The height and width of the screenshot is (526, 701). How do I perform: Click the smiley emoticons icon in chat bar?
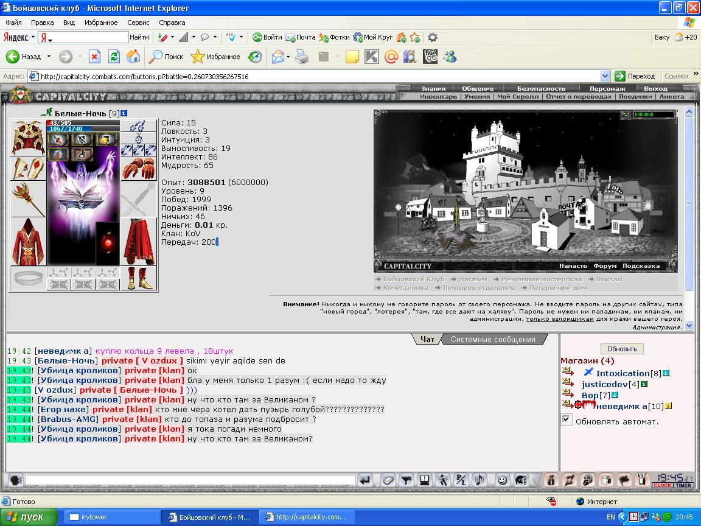(x=502, y=480)
